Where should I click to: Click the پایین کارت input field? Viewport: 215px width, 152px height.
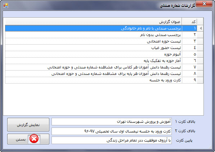pos(112,140)
